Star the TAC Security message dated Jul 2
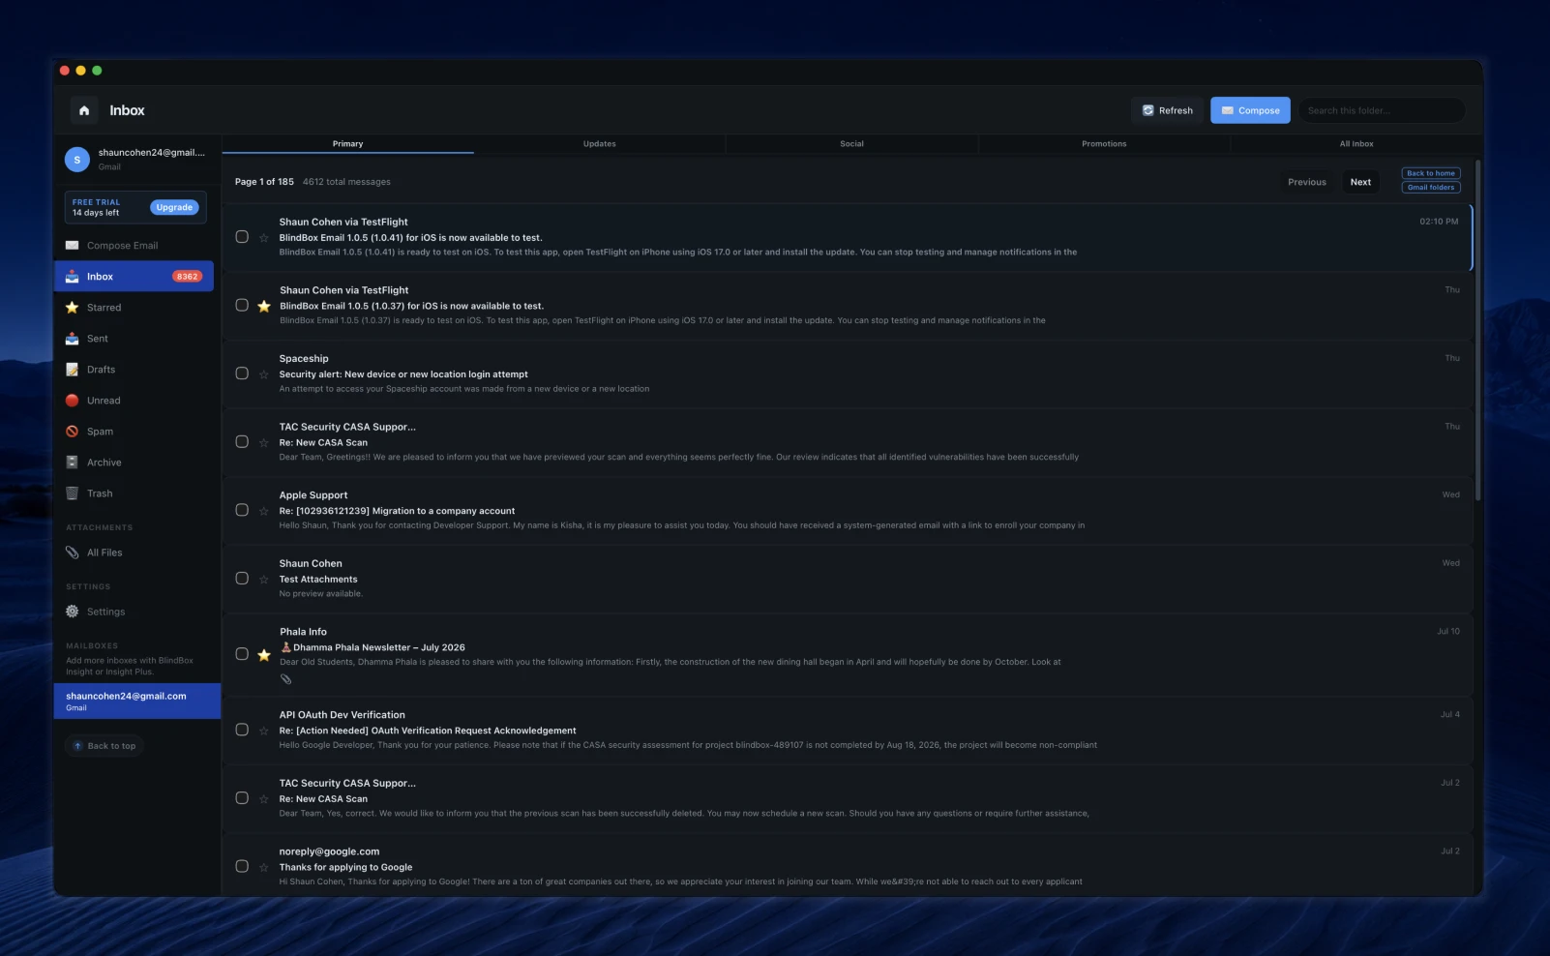This screenshot has width=1550, height=956. (263, 799)
